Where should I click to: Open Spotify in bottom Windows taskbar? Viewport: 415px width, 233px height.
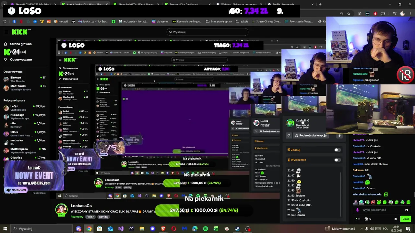[206, 229]
